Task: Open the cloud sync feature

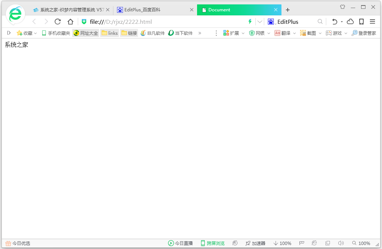Action: (x=350, y=22)
